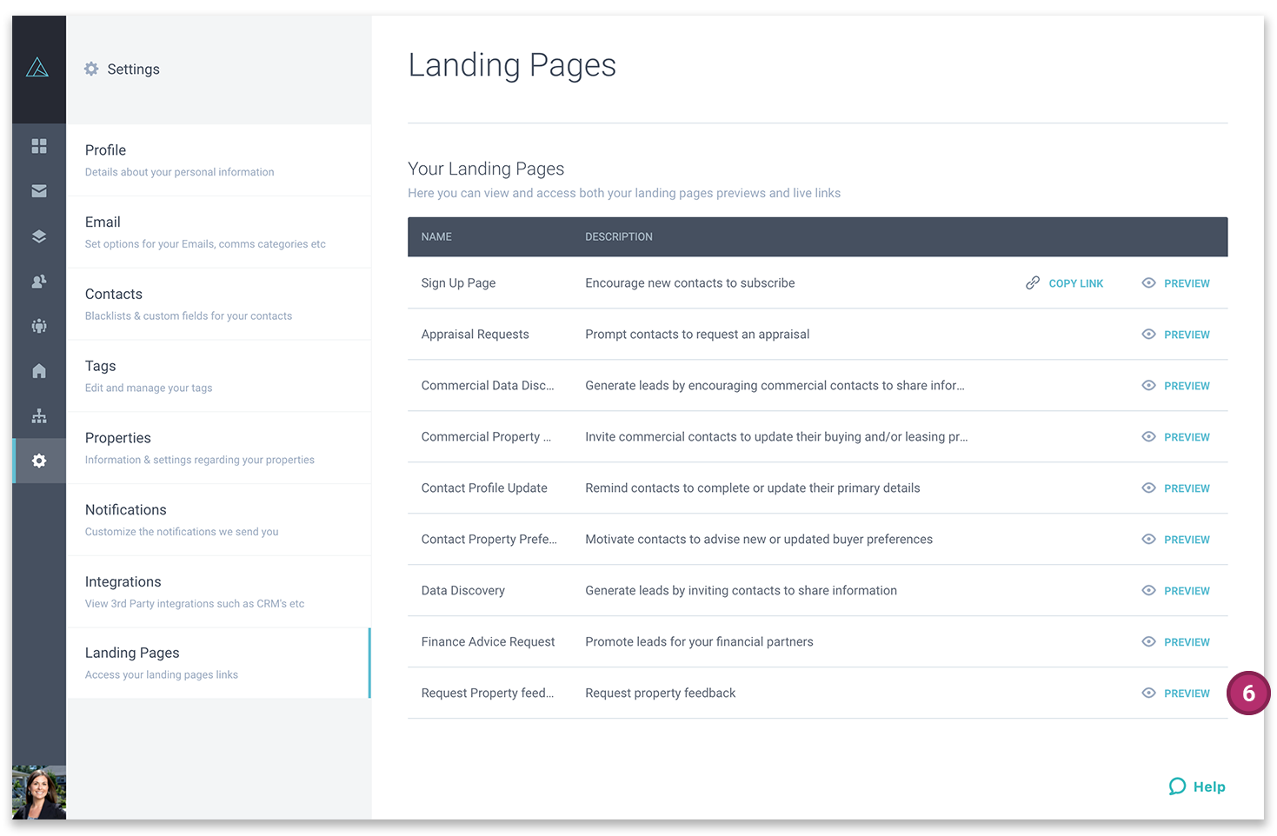The width and height of the screenshot is (1277, 836).
Task: Click the layers icon in the left sidebar
Action: [38, 236]
